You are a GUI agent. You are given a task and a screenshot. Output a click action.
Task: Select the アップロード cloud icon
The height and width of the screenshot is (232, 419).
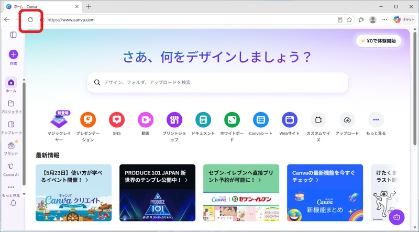tap(347, 120)
